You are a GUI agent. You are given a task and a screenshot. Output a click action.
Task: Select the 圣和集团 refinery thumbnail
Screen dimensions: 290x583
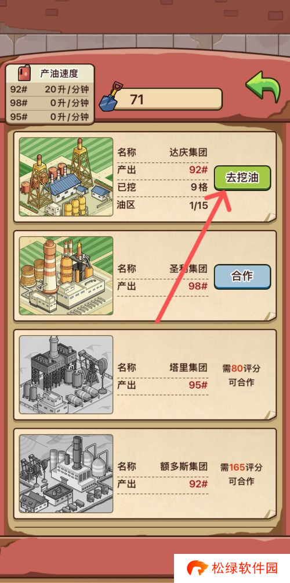click(66, 276)
